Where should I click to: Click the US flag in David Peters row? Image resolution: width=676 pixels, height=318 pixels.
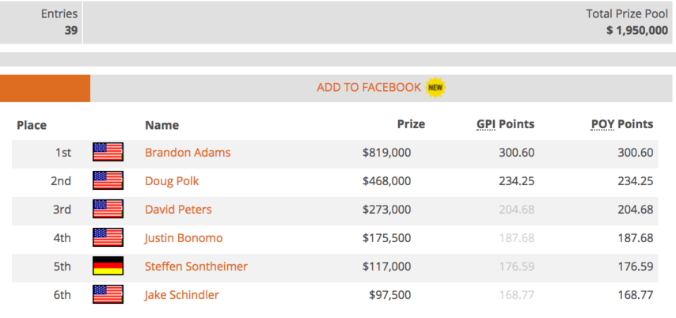coord(108,209)
